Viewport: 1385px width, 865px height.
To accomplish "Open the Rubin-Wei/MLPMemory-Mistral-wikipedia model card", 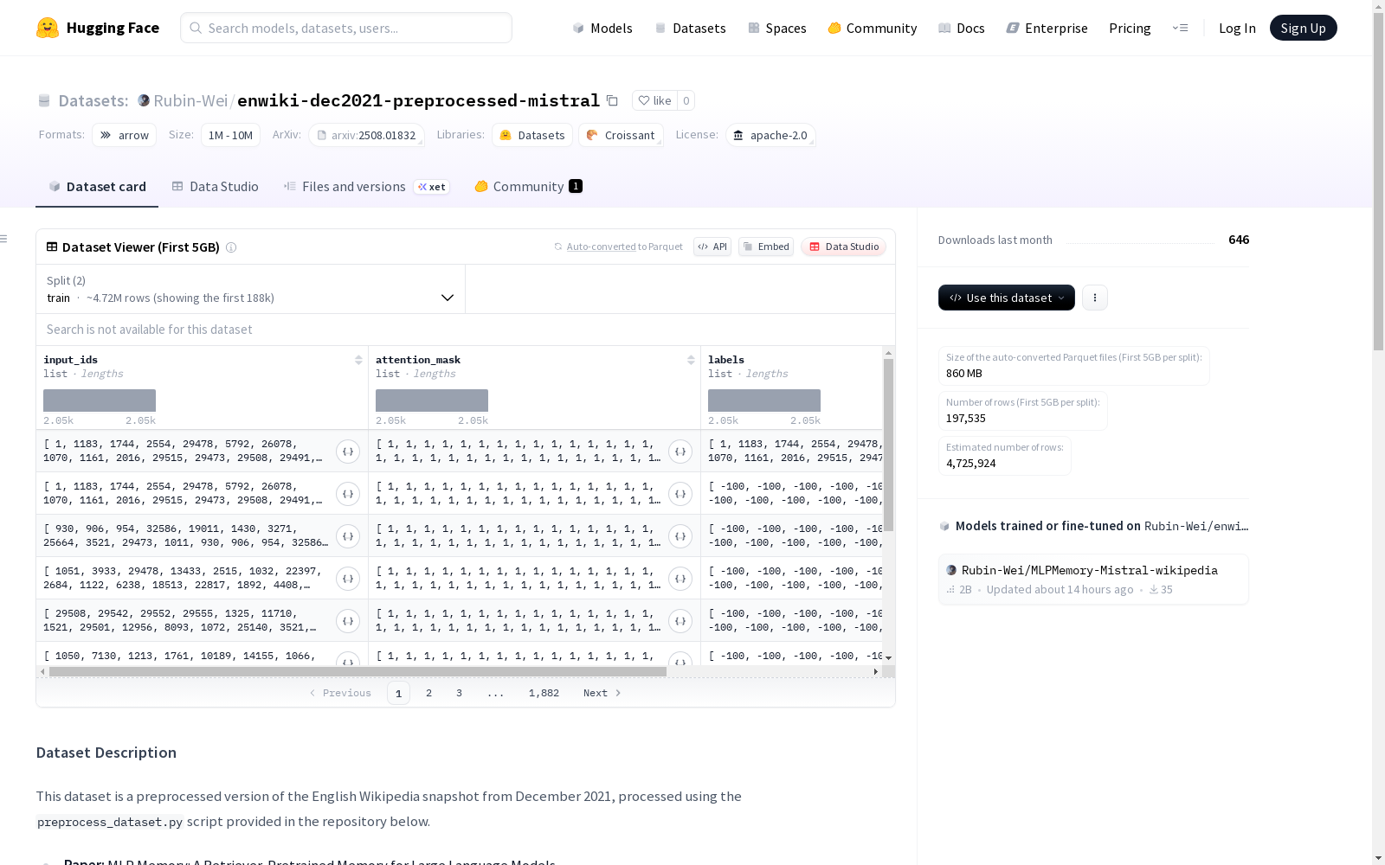I will (x=1093, y=580).
